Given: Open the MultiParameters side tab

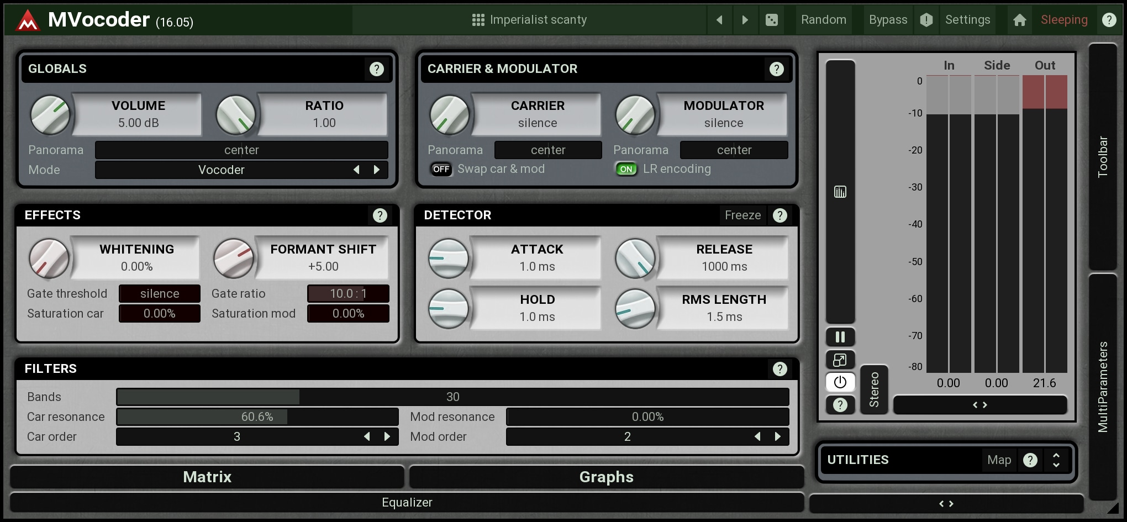Looking at the screenshot, I should [x=1103, y=387].
